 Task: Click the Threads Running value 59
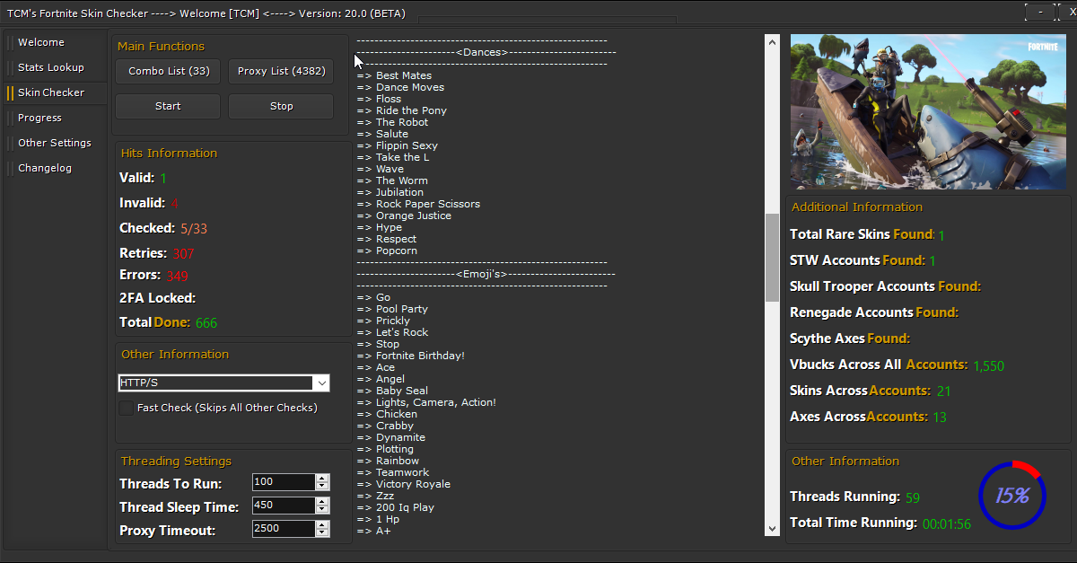point(912,497)
